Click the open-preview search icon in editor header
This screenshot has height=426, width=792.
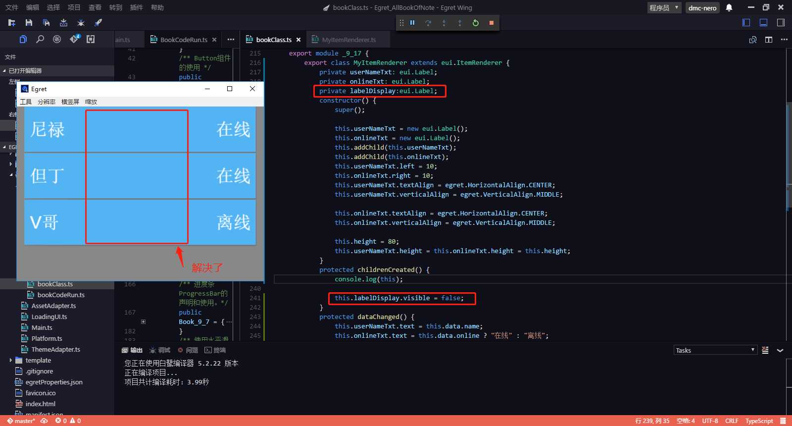pyautogui.click(x=753, y=40)
